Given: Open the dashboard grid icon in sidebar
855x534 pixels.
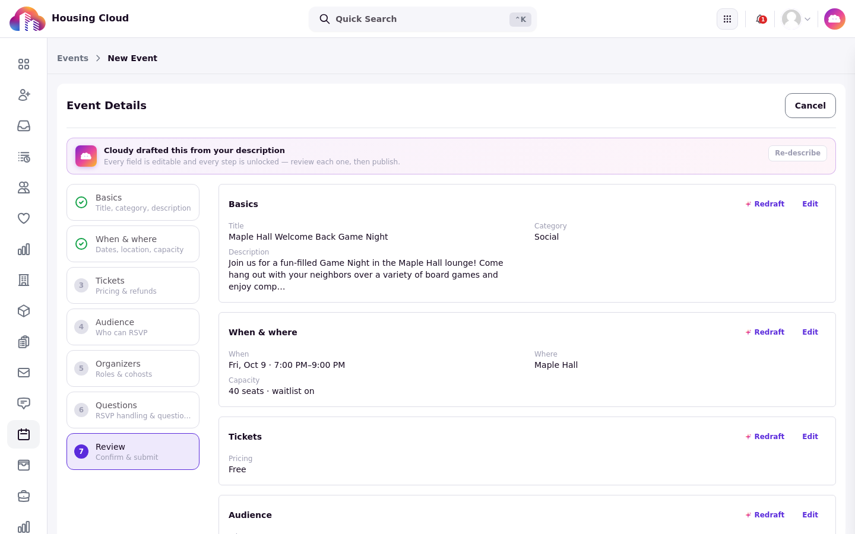Looking at the screenshot, I should click(x=24, y=64).
